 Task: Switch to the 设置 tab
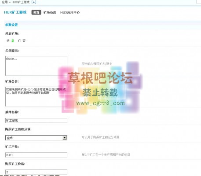click(x=36, y=12)
